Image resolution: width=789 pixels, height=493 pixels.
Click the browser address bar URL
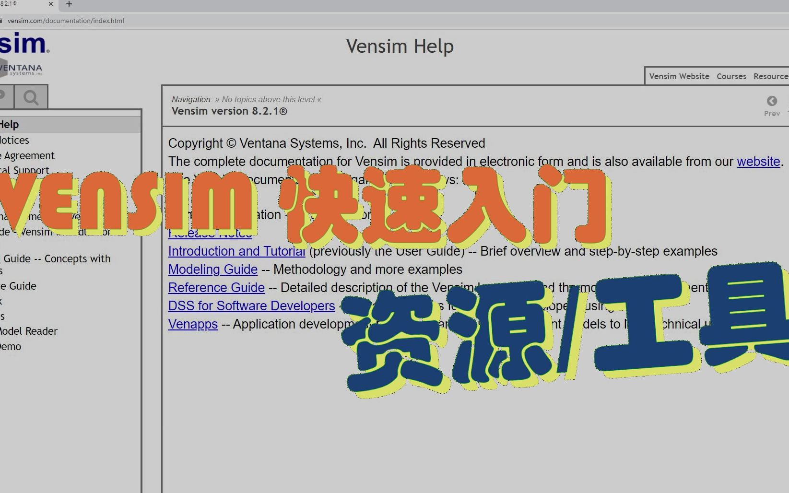click(66, 21)
